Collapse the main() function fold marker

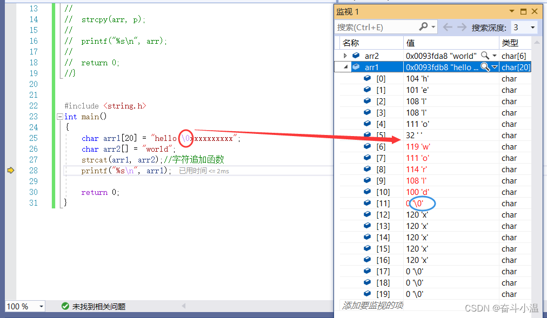coord(60,117)
